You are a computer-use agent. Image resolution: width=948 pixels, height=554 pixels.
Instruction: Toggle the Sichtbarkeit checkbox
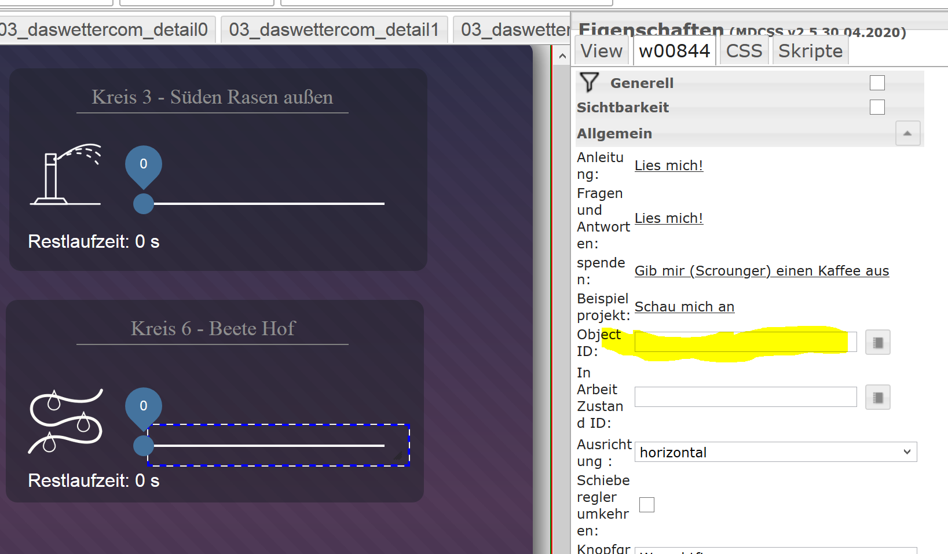pyautogui.click(x=877, y=107)
